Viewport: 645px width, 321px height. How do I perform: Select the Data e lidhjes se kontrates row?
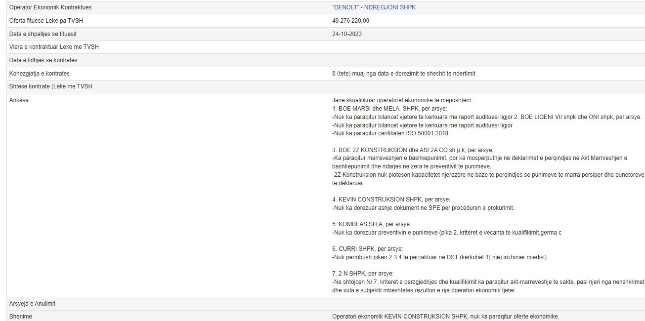click(43, 60)
